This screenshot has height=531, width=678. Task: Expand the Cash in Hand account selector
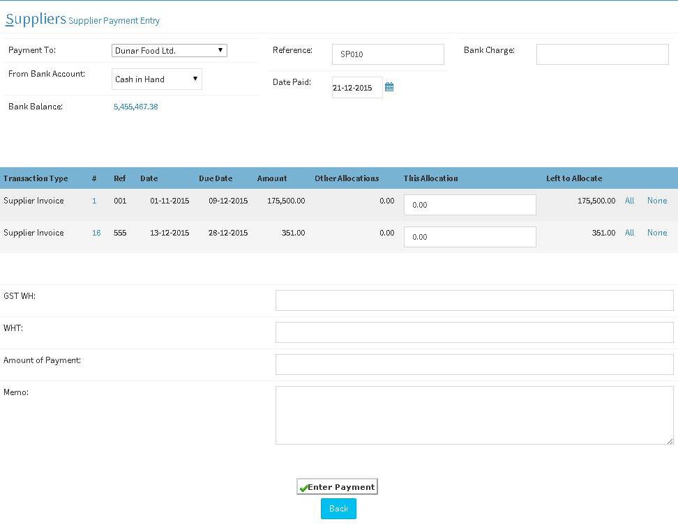(156, 79)
